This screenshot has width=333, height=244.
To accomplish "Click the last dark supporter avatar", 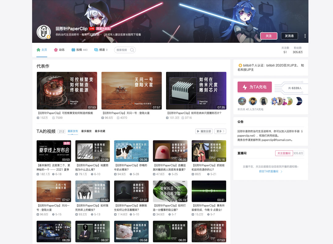I will tap(298, 101).
